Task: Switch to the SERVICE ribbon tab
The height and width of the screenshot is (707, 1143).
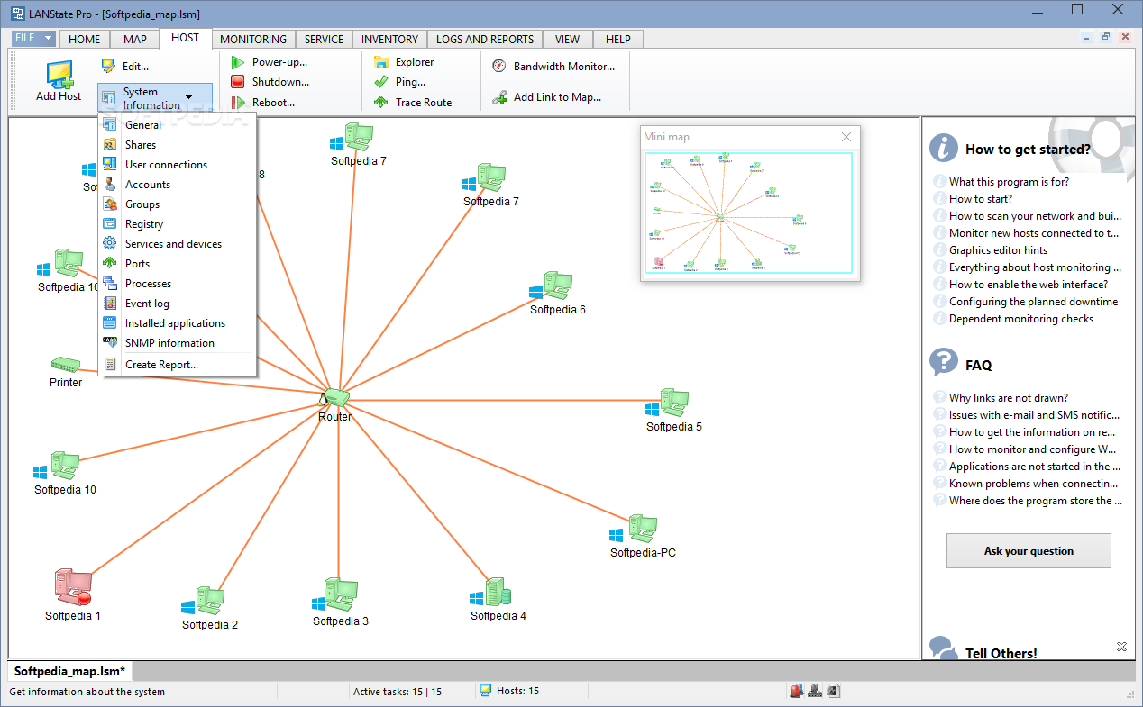Action: 324,39
